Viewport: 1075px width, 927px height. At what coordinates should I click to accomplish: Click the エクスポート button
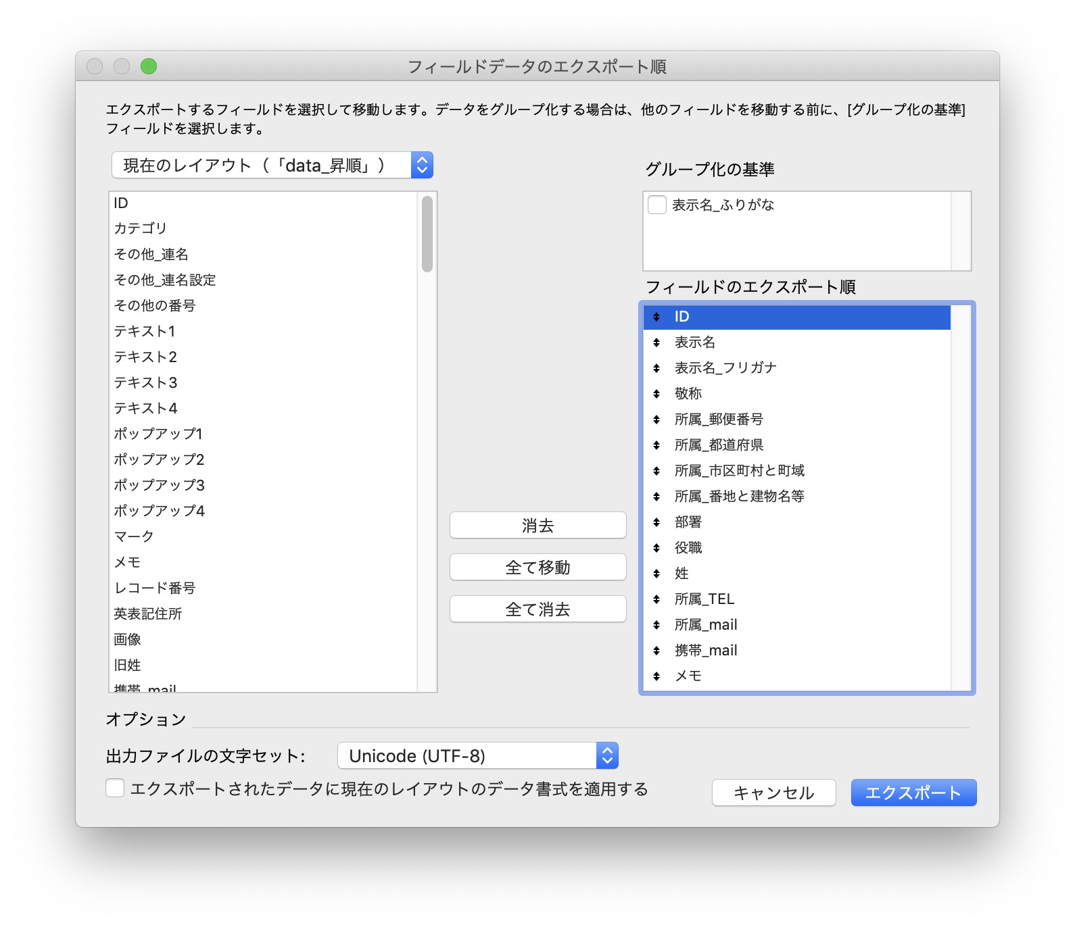(913, 793)
